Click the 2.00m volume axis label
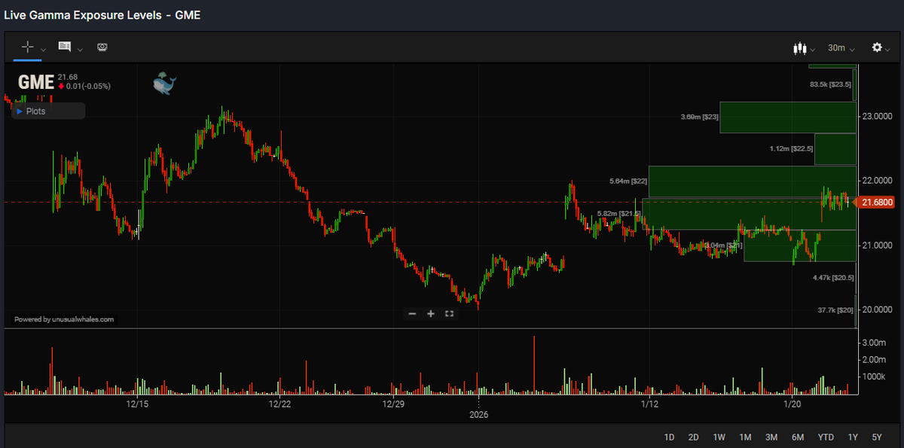Screen dimensions: 904x448 pyautogui.click(x=874, y=359)
